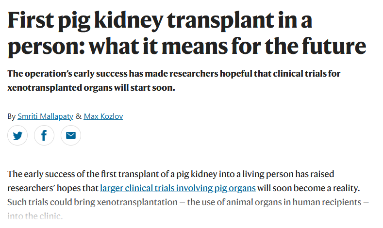
Task: Click the subtitle starting 'The operation's early success'
Action: [x=174, y=81]
